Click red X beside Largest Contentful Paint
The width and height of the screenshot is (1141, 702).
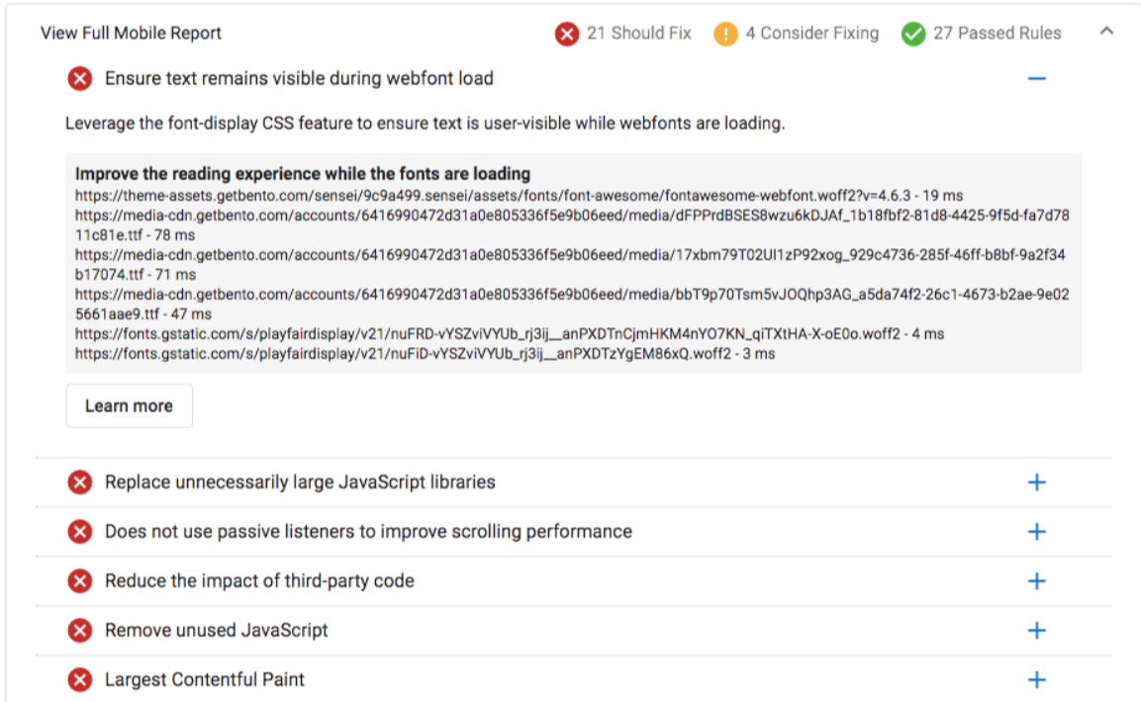pyautogui.click(x=80, y=680)
